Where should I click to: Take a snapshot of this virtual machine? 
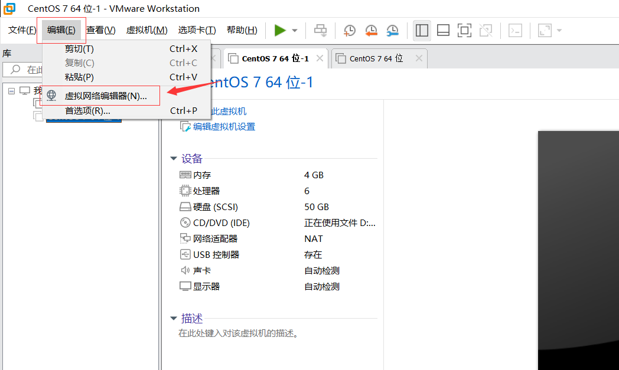350,30
